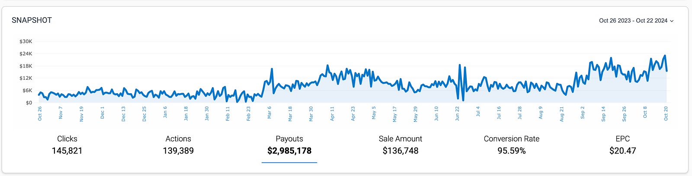Click the SNAPSHOT panel heading
Image resolution: width=692 pixels, height=176 pixels.
tap(32, 20)
